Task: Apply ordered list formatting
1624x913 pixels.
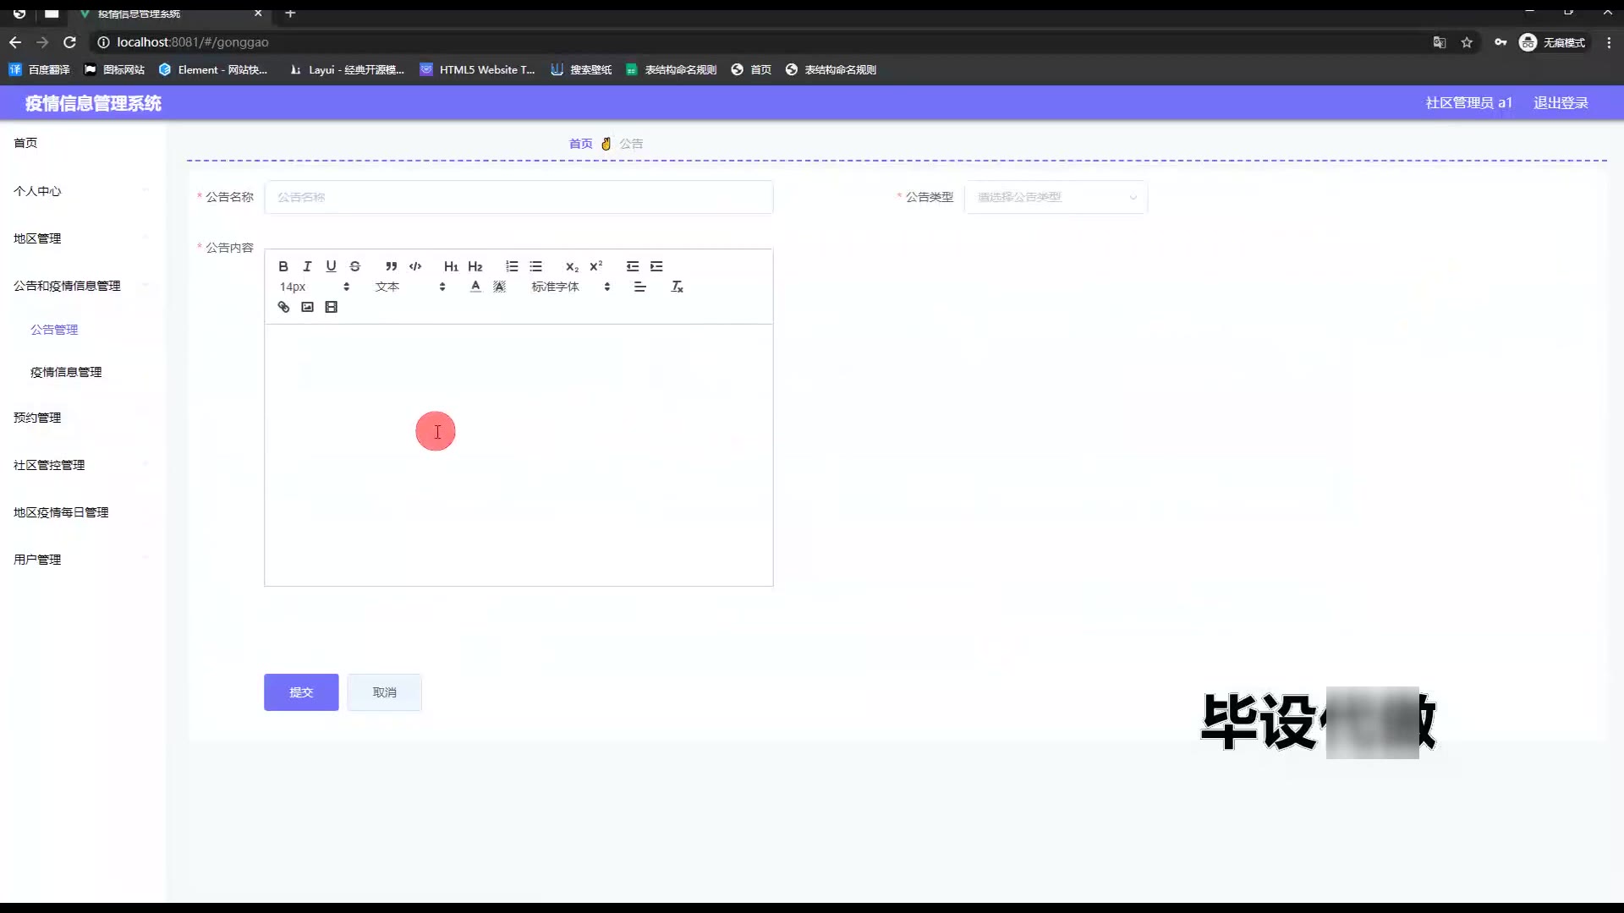Action: pyautogui.click(x=512, y=266)
